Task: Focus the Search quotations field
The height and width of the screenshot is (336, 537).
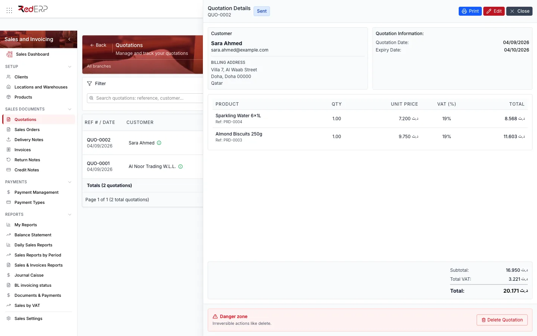Action: [x=145, y=98]
